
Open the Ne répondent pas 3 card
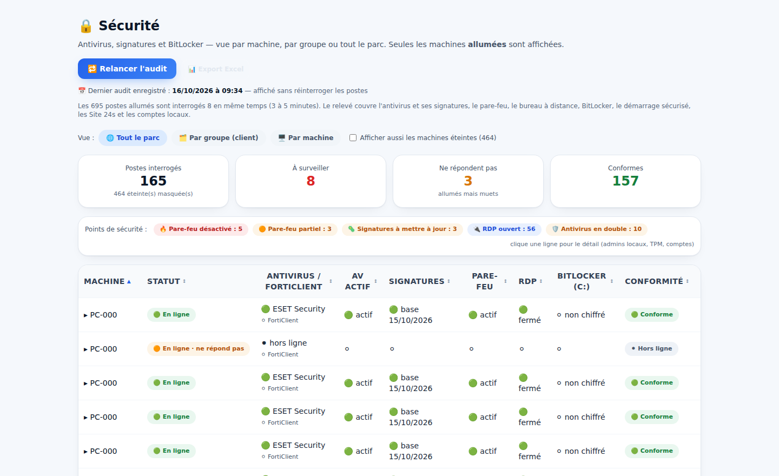click(x=468, y=181)
